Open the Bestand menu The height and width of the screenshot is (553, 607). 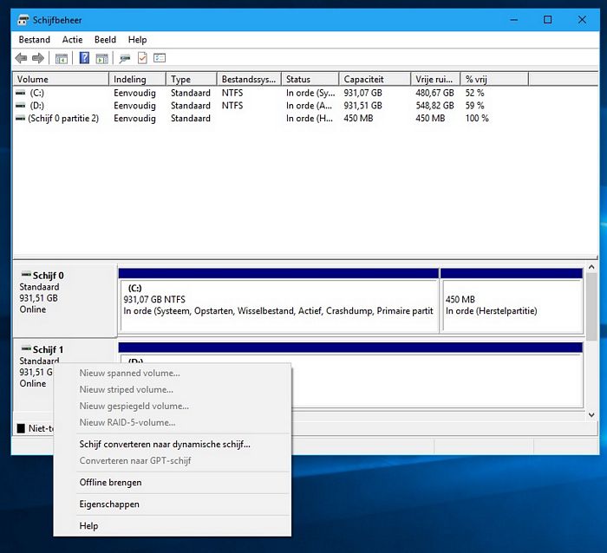[x=35, y=40]
